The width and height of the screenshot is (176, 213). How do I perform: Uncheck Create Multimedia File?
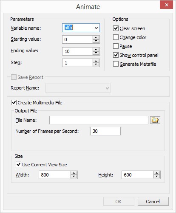[x=14, y=102]
